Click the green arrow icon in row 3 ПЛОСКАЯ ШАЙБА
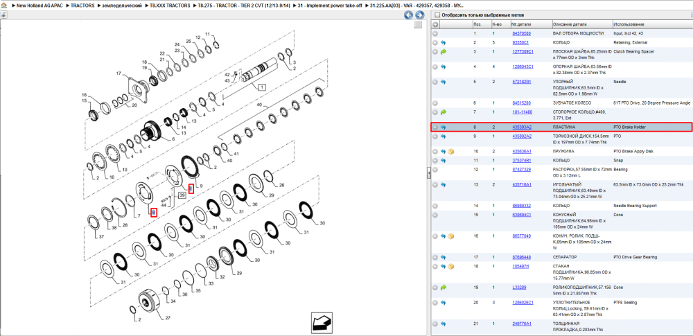 tap(444, 52)
